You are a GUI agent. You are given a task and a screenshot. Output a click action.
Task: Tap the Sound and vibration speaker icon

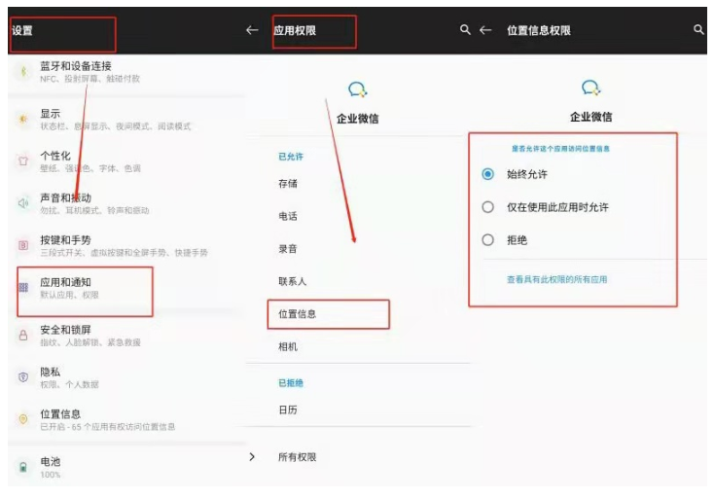(x=23, y=203)
